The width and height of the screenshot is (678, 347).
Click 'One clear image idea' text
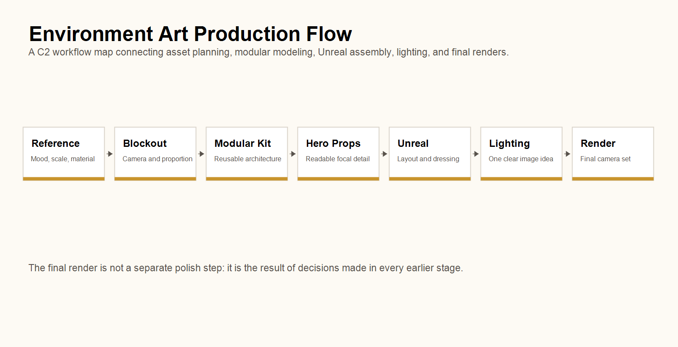pos(521,159)
